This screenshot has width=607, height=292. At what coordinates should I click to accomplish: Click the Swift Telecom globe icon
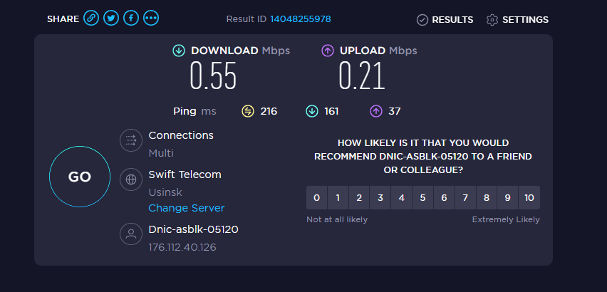(130, 179)
